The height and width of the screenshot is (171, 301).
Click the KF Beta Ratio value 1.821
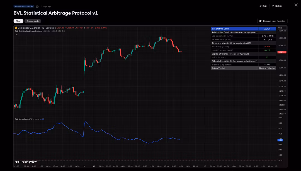[267, 40]
